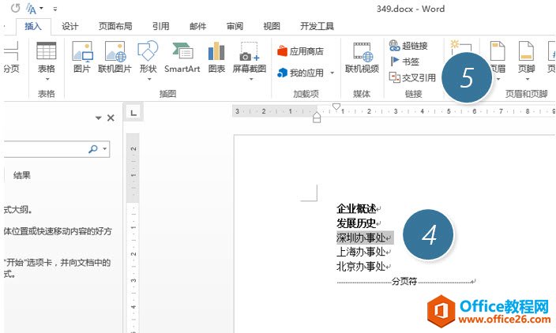Open the 页面布局 (Page Layout) tab
This screenshot has width=556, height=333.
click(x=115, y=25)
